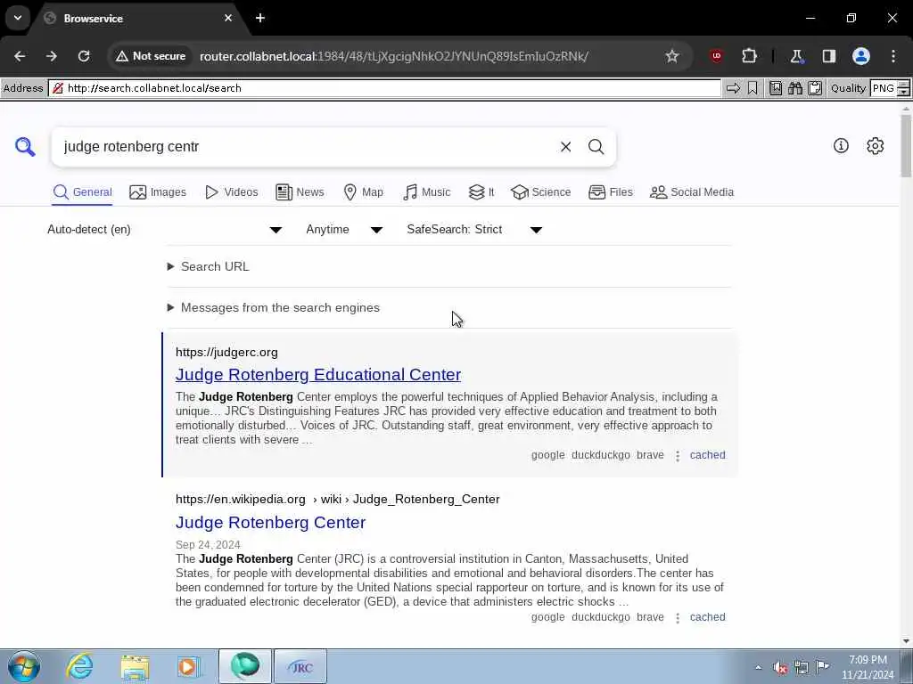The width and height of the screenshot is (913, 684).
Task: Submit search with magnifier button
Action: (x=596, y=147)
